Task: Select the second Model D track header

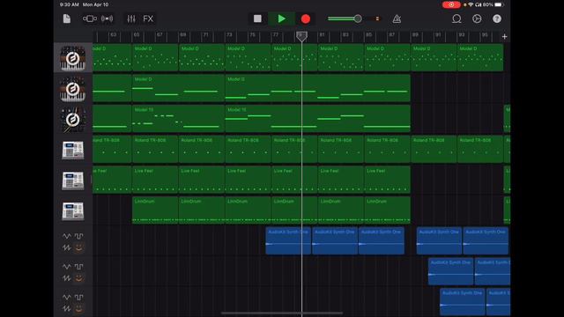Action: pos(73,88)
